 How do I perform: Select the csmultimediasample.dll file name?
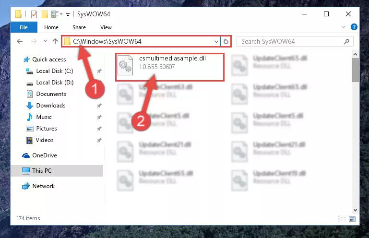pyautogui.click(x=172, y=59)
